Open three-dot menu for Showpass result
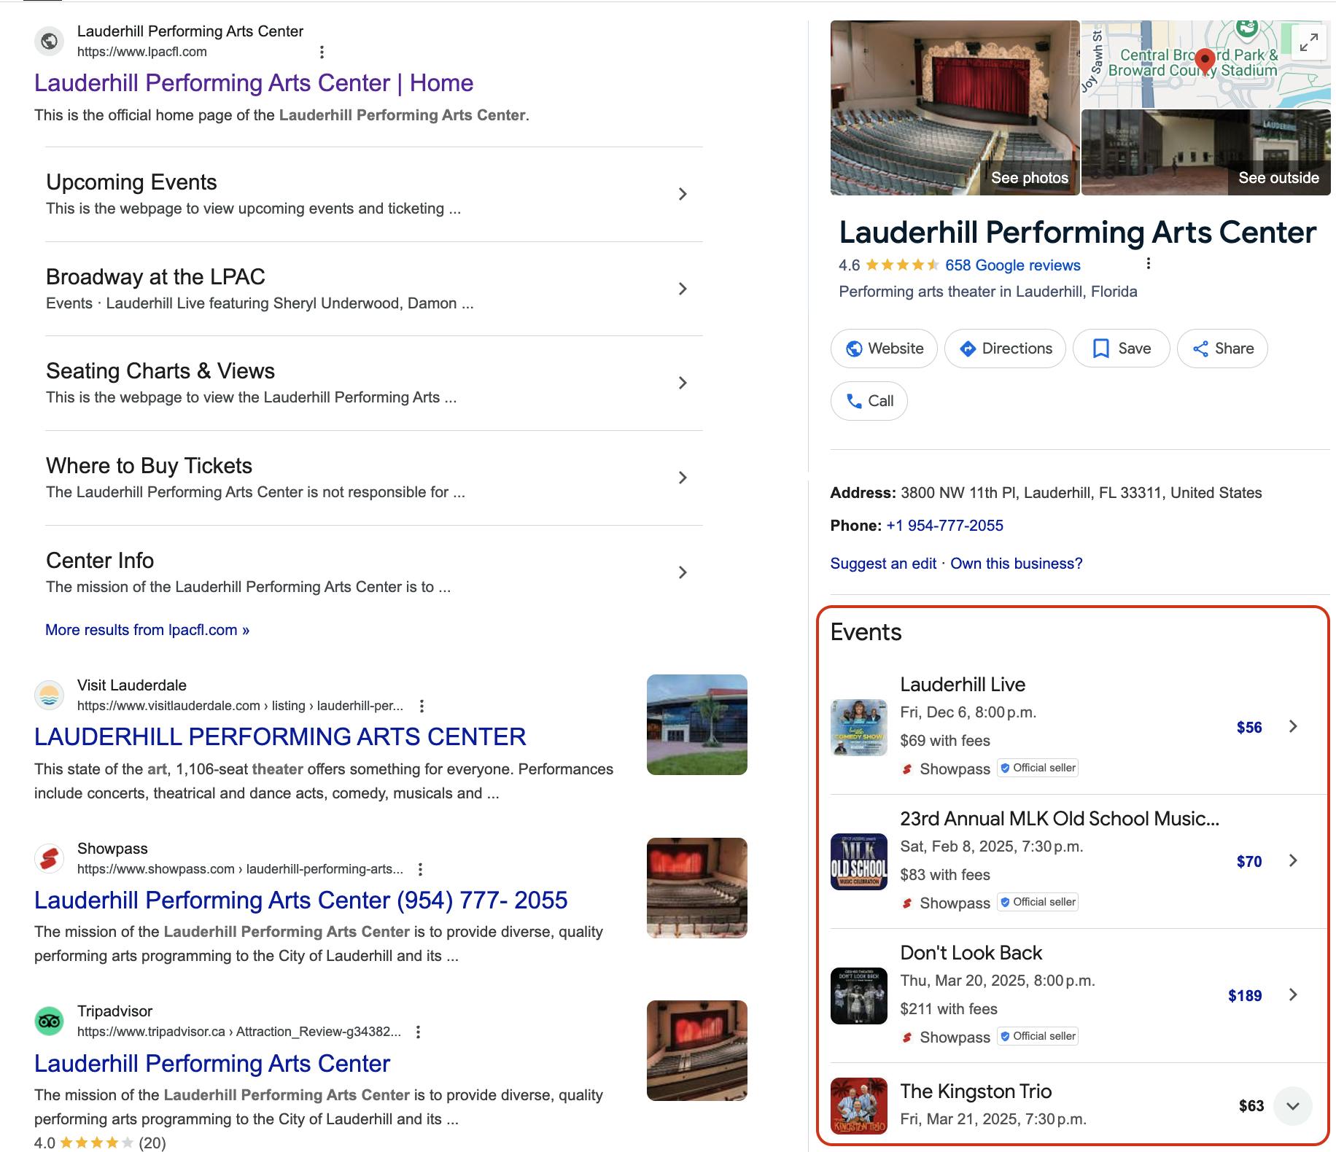Image resolution: width=1336 pixels, height=1152 pixels. click(420, 869)
